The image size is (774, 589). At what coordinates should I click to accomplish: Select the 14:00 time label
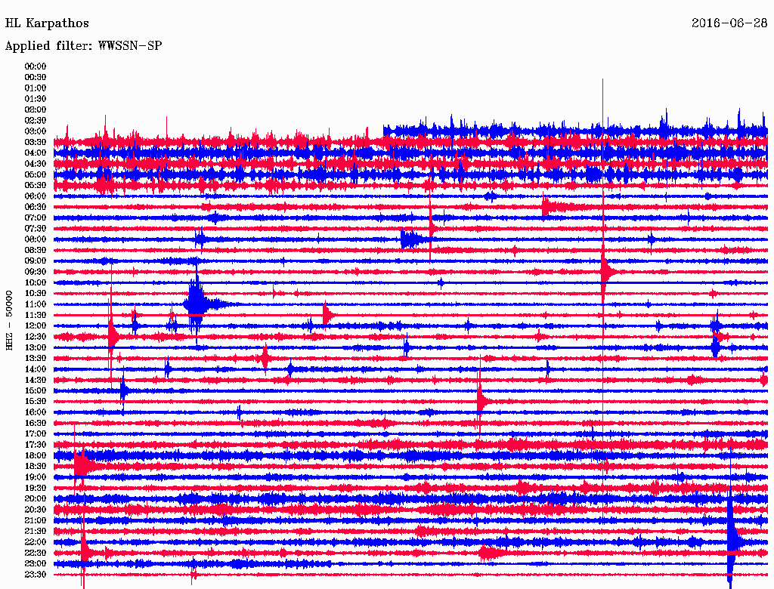[35, 369]
